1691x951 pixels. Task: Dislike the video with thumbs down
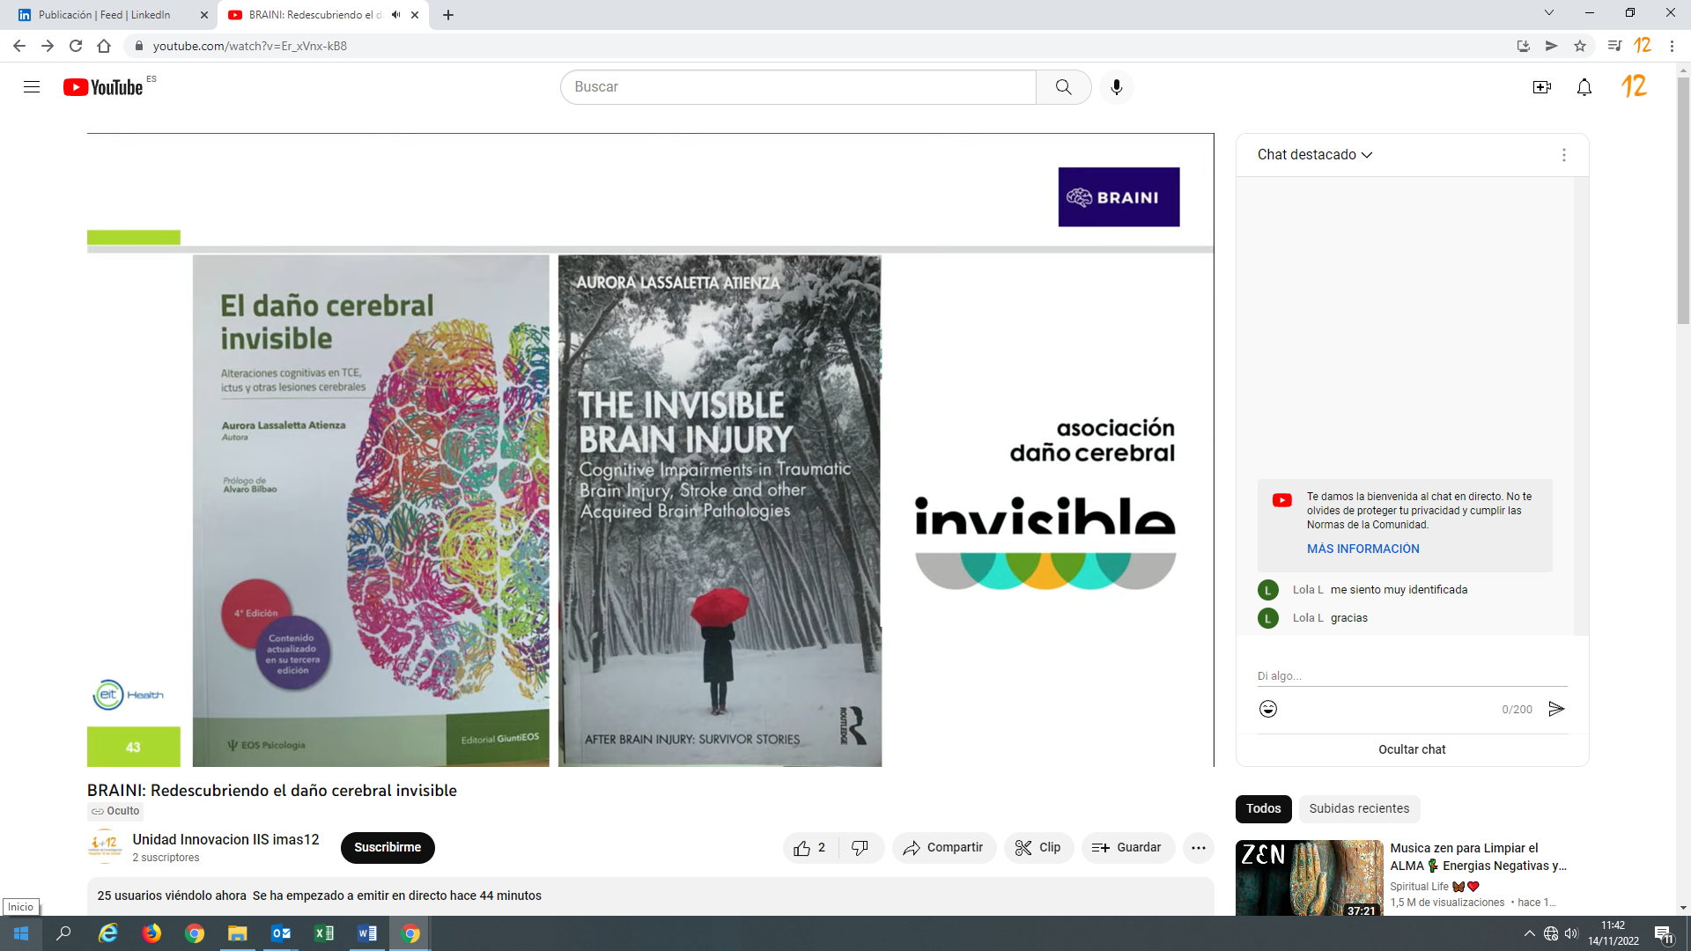pyautogui.click(x=860, y=848)
